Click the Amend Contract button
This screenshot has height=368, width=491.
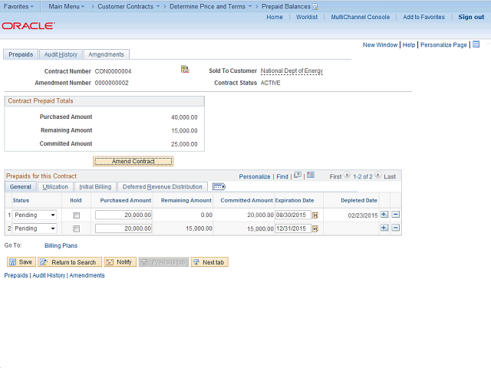[133, 161]
